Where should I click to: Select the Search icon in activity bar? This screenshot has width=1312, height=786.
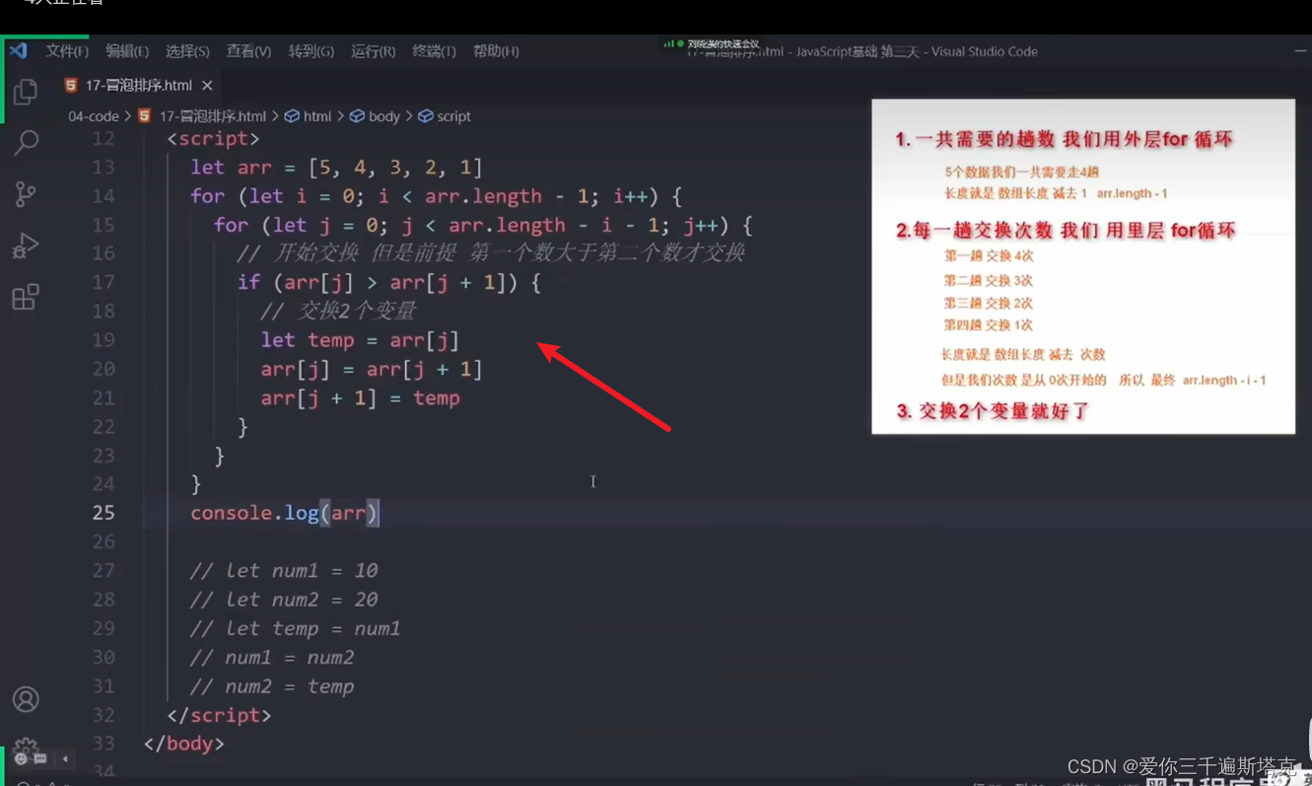click(26, 141)
